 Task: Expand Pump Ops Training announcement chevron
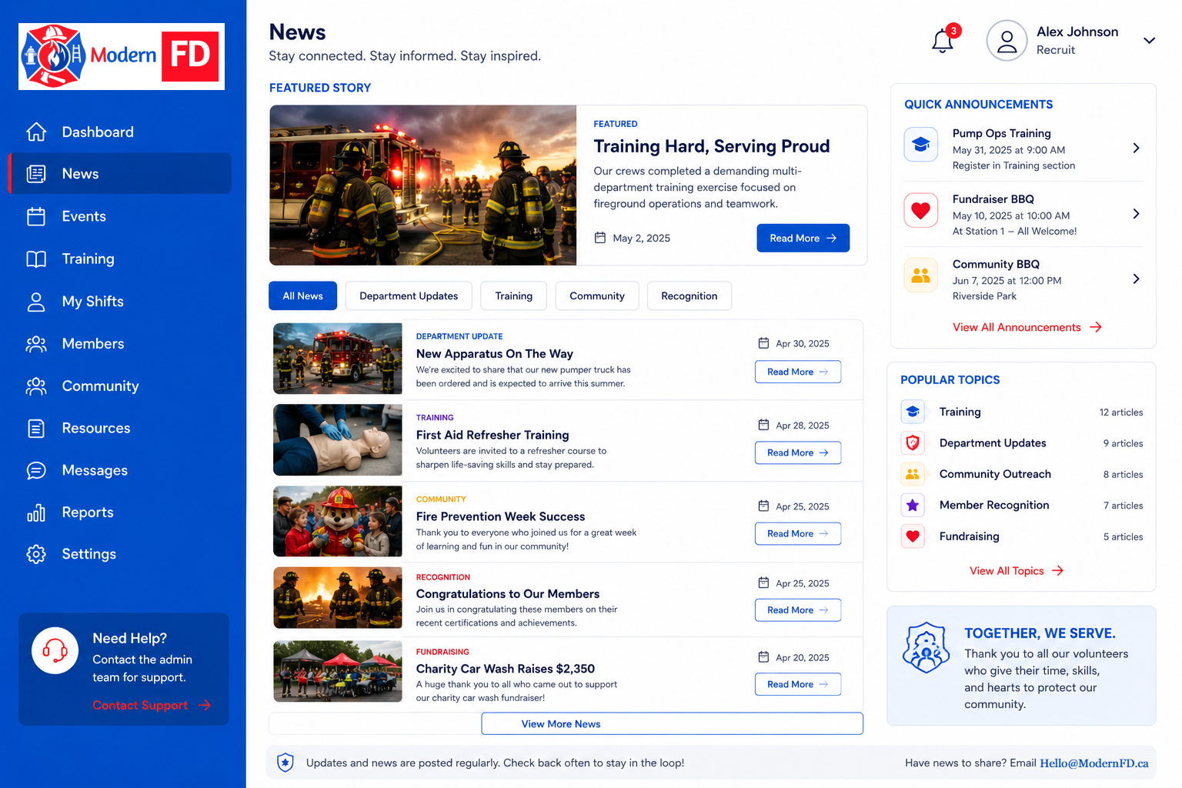[x=1136, y=148]
